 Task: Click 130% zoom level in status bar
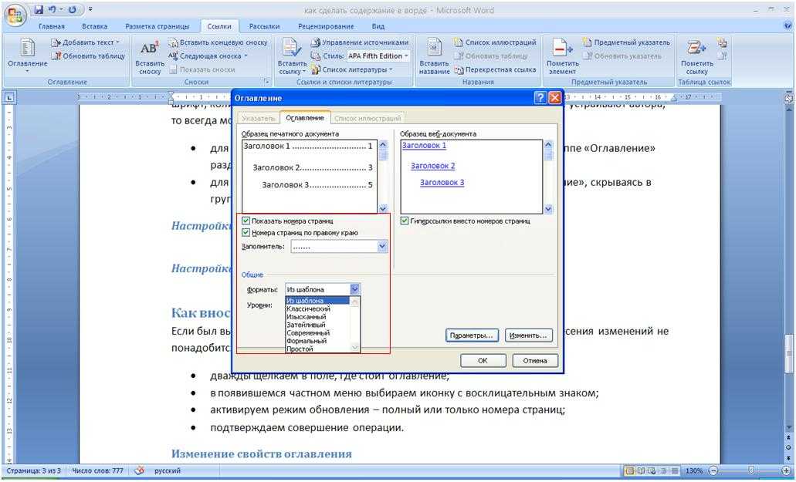(694, 471)
